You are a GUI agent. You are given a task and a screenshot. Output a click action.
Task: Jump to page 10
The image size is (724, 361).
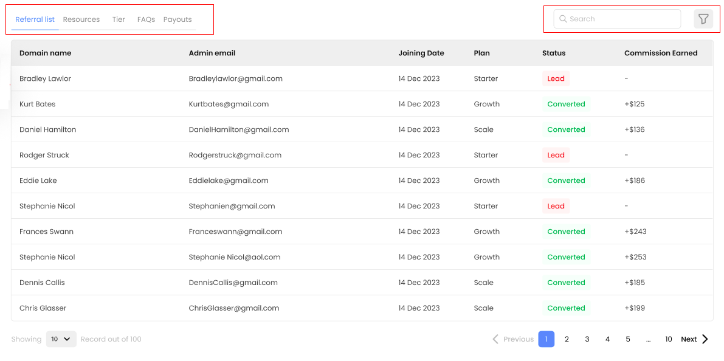coord(668,339)
